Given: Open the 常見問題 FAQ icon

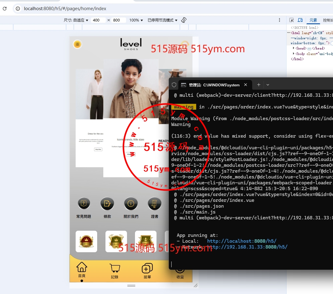Looking at the screenshot, I should click(x=84, y=203).
